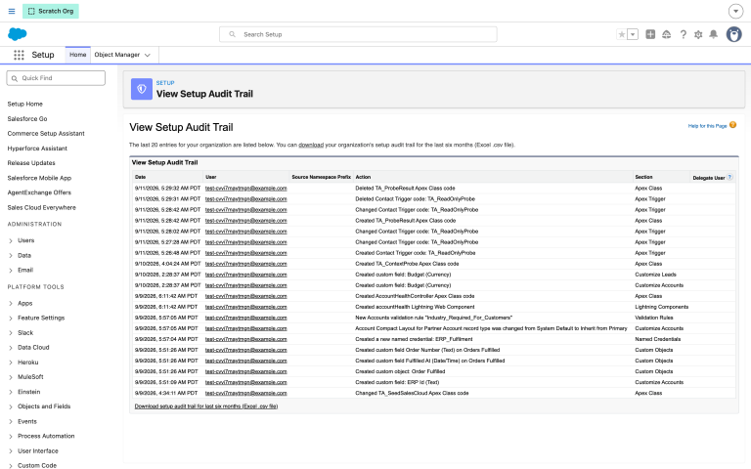Open Hyperforce Assistant
Screen dimensions: 751x469
(37, 149)
